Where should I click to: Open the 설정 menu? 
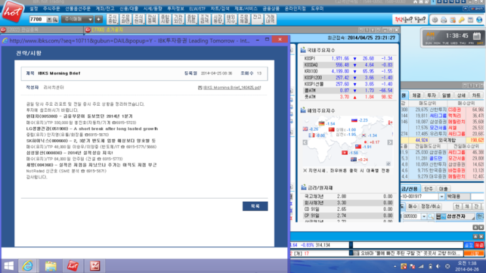coord(33,8)
